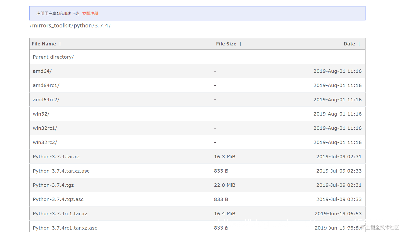Click the 2019-Jun-19 06:53 date cell
401x232 pixels.
tap(338, 214)
